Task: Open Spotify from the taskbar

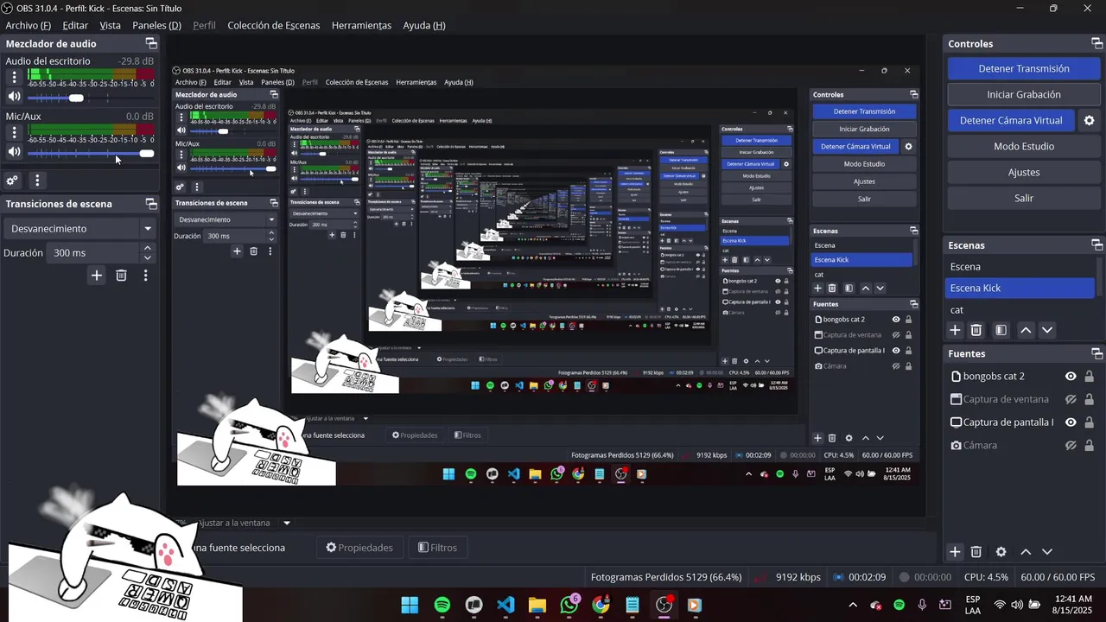Action: pos(442,605)
